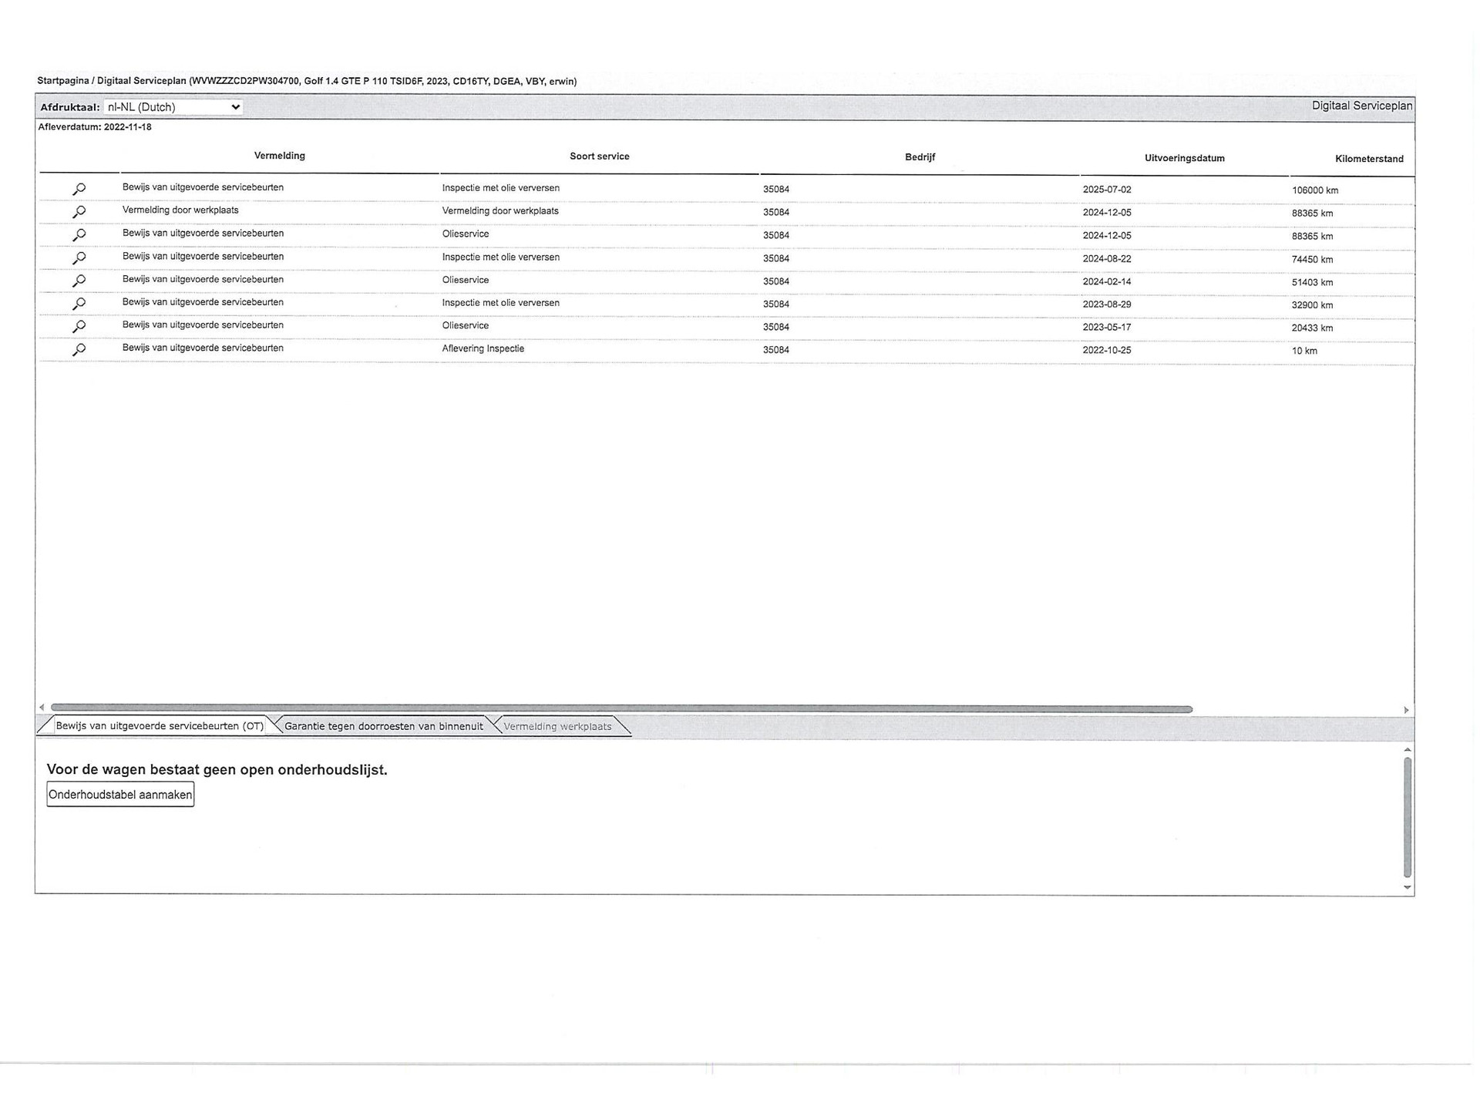View details of the 2024-08-22 inspection entry
The width and height of the screenshot is (1480, 1110).
point(79,257)
